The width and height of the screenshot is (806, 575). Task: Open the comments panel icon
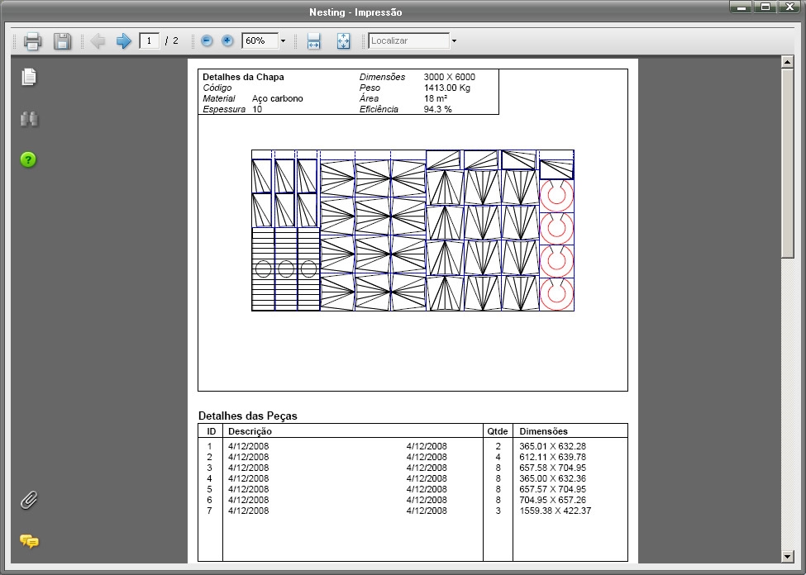[29, 541]
